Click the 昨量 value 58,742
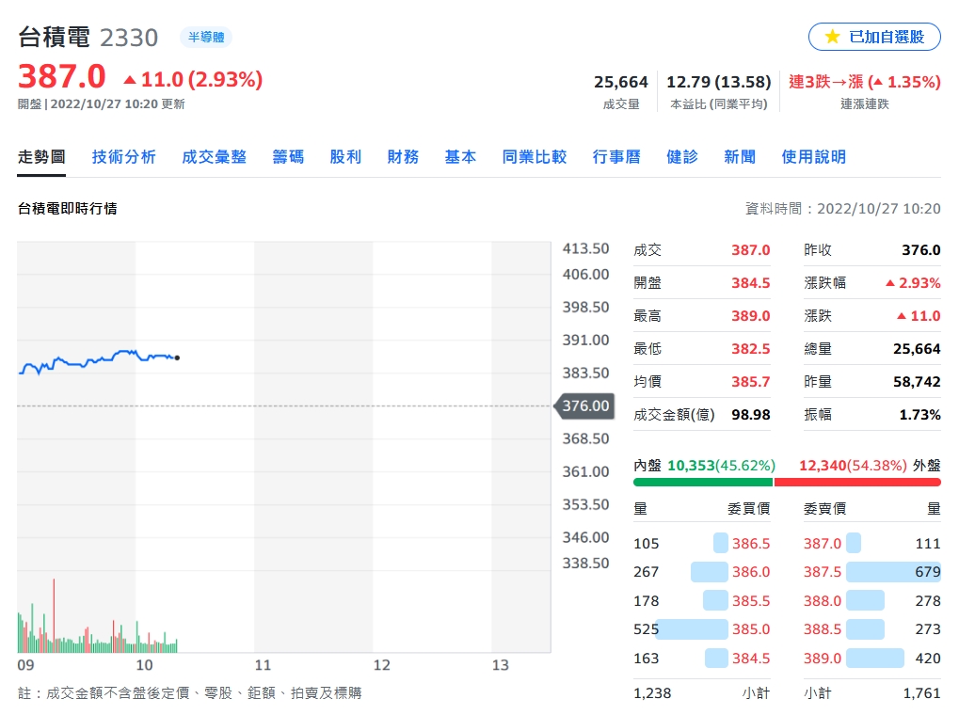This screenshot has width=959, height=715. (917, 382)
